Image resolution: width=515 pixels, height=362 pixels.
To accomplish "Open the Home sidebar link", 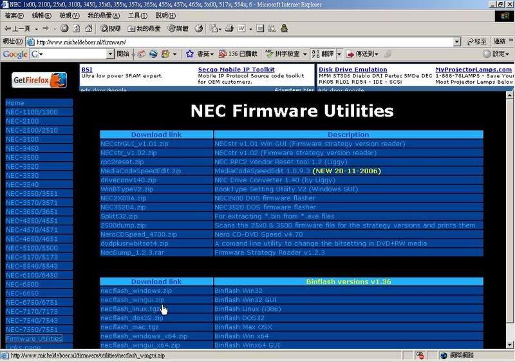I will click(15, 103).
